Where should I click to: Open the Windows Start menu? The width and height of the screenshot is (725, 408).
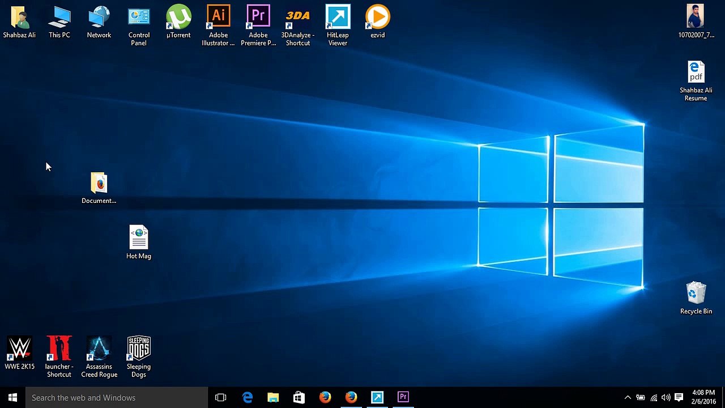12,397
